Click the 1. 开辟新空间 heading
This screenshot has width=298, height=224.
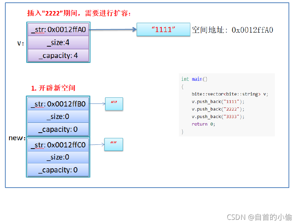pos(53,88)
